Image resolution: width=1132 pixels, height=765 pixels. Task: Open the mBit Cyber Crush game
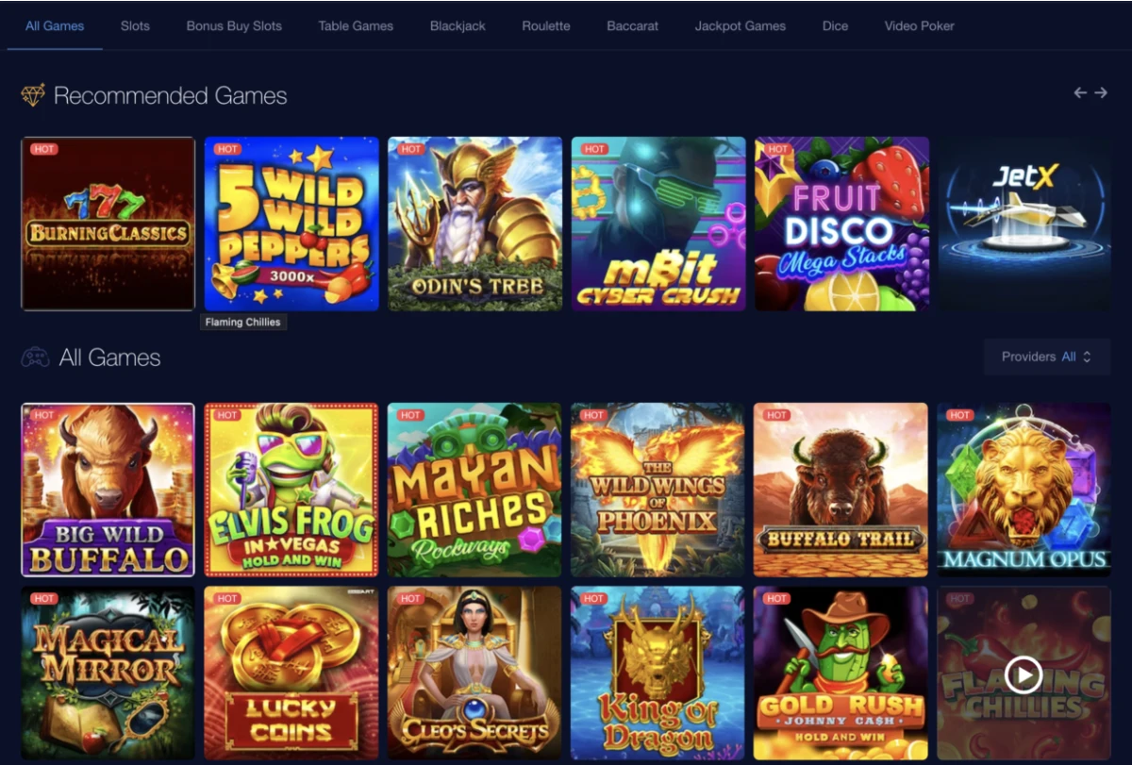click(658, 224)
